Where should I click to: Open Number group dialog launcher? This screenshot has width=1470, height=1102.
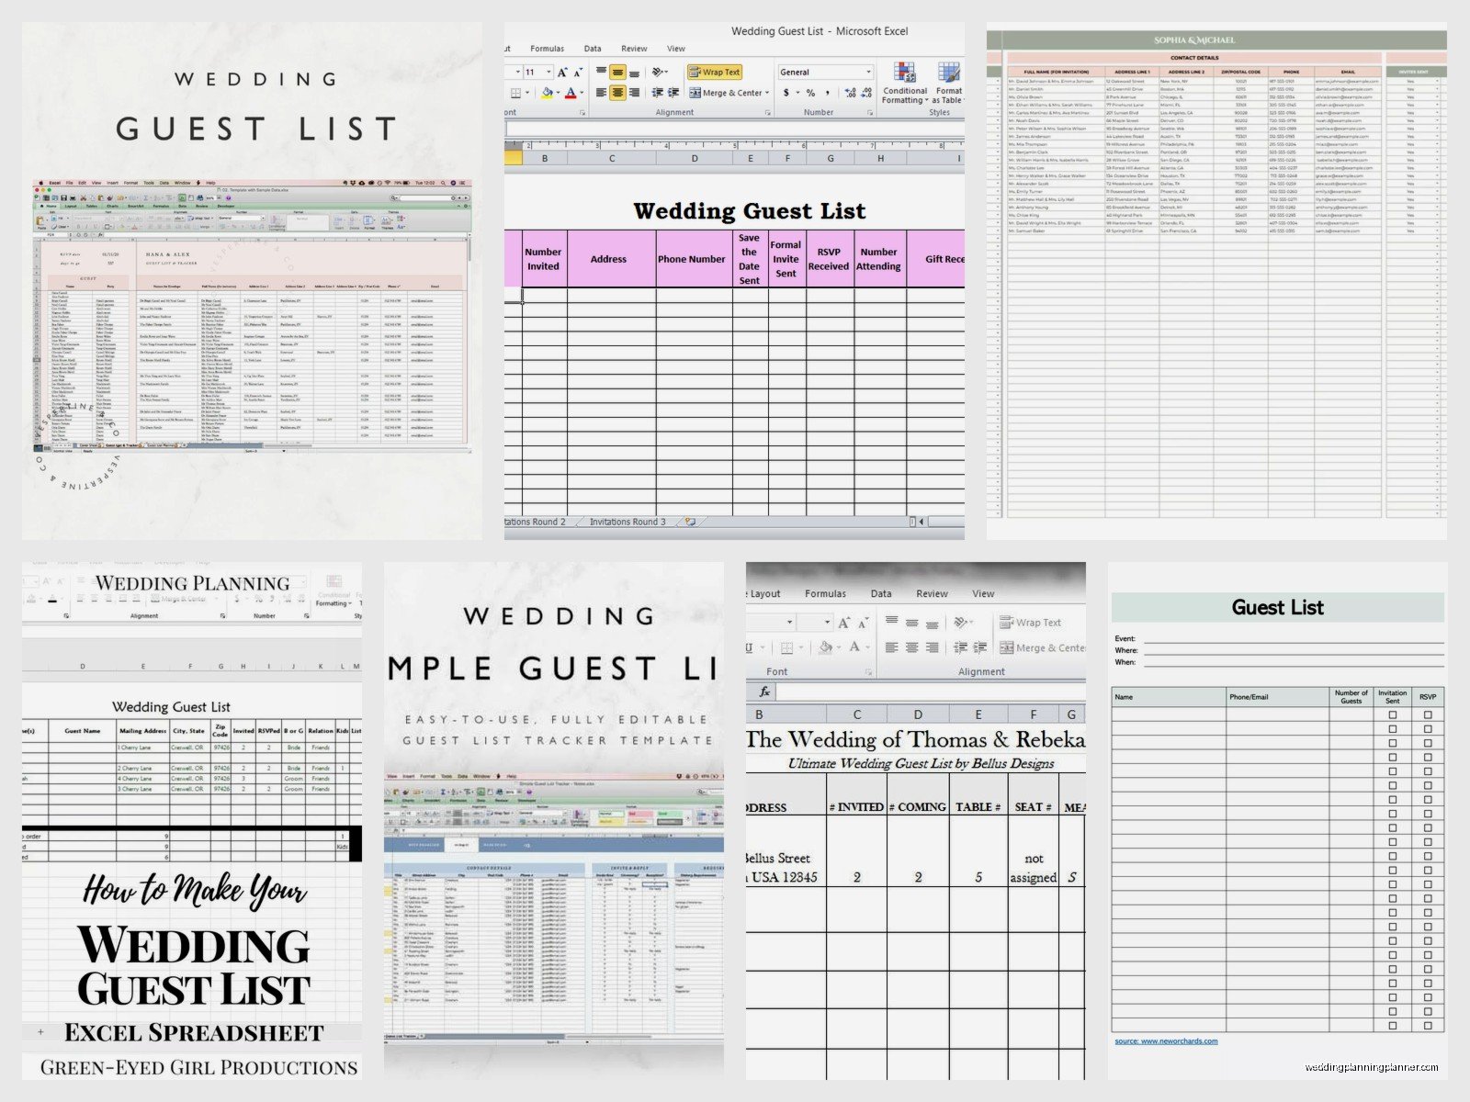(870, 113)
